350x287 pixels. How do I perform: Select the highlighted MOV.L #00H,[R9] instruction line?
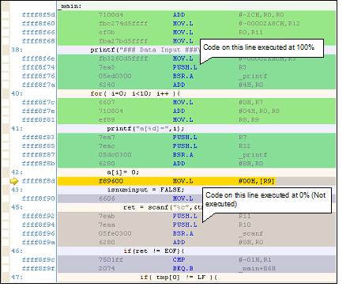197,181
